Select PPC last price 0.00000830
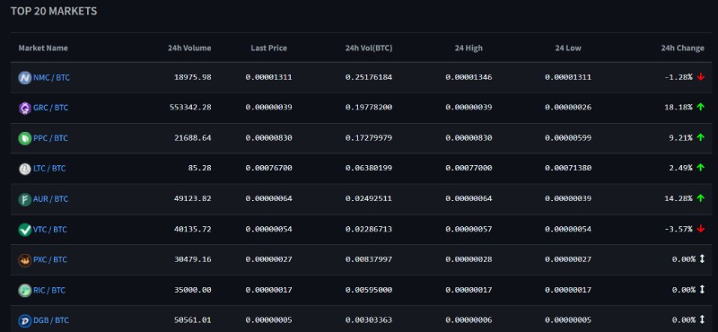Image resolution: width=718 pixels, height=332 pixels. [x=268, y=138]
